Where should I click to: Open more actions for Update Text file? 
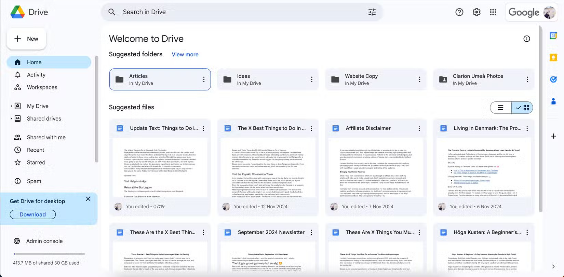[203, 128]
